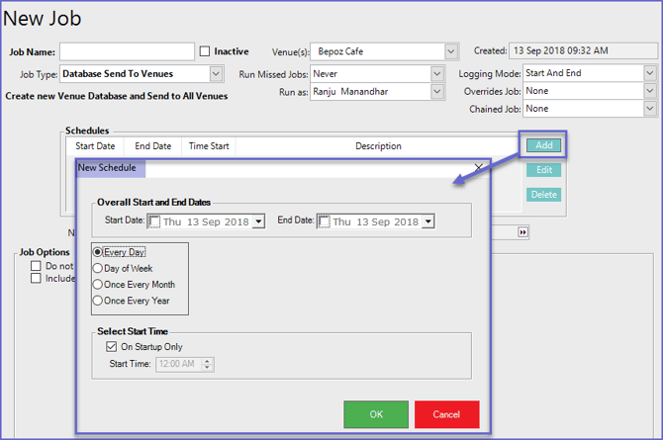Close the New Schedule dialog with X

coord(479,169)
